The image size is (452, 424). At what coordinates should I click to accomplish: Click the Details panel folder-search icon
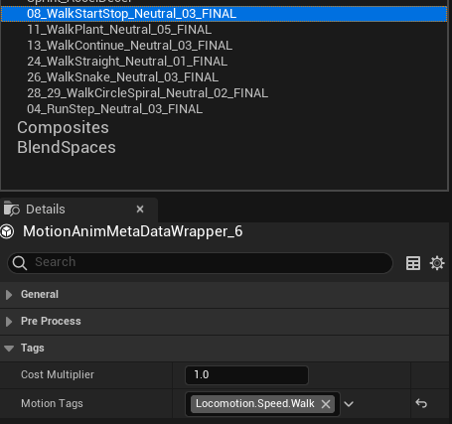[x=12, y=209]
